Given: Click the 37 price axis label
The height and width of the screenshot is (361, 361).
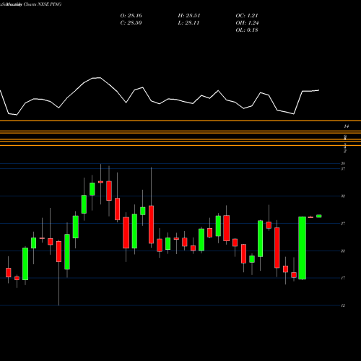Looking at the screenshot, I should (x=343, y=169).
